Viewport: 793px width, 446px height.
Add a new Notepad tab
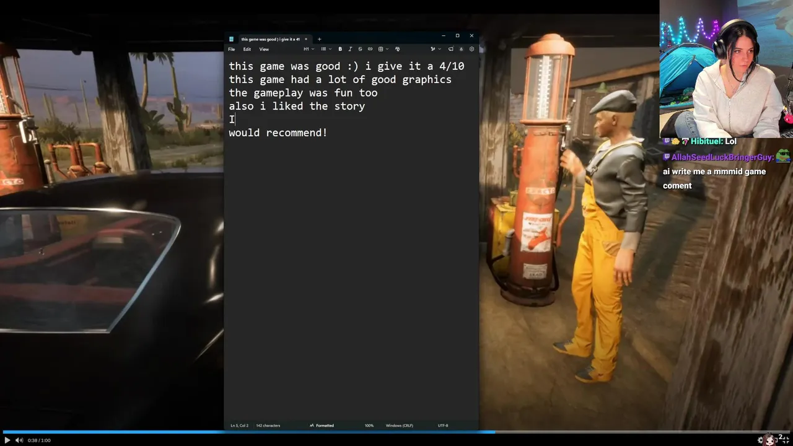319,39
